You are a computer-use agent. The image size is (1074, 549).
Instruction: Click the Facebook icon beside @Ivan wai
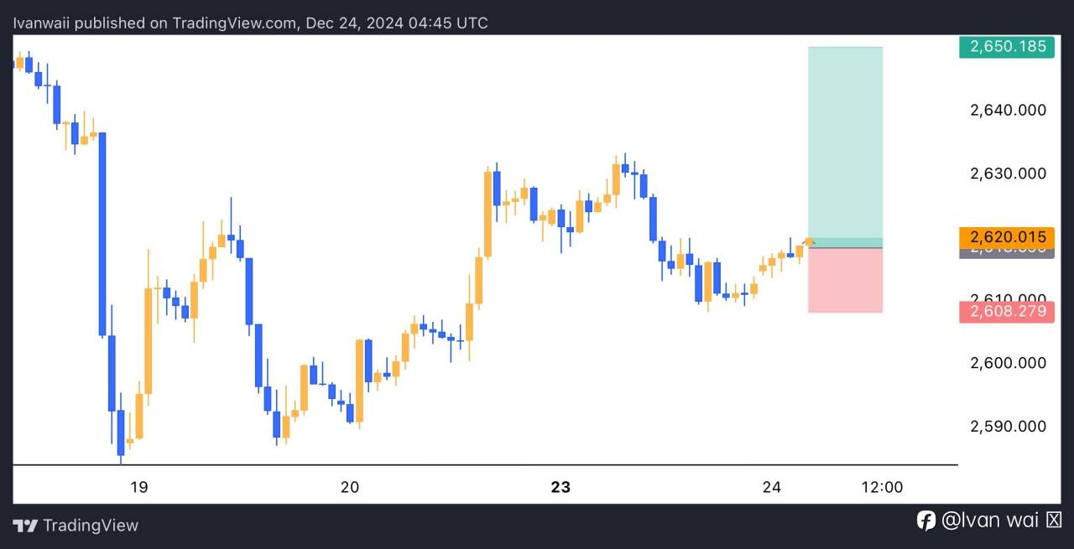(926, 521)
